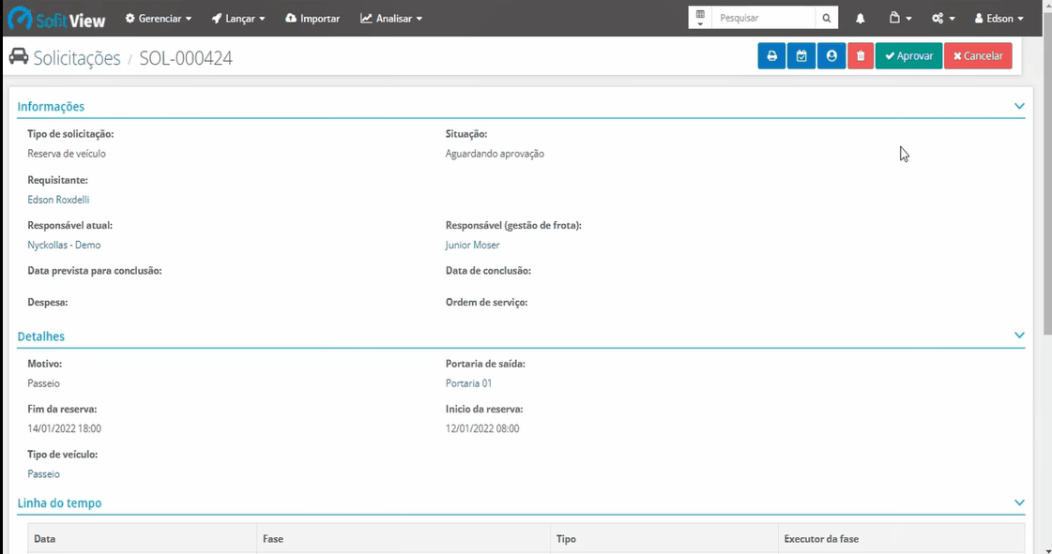
Task: Approve the request with Aprovar
Action: click(908, 55)
